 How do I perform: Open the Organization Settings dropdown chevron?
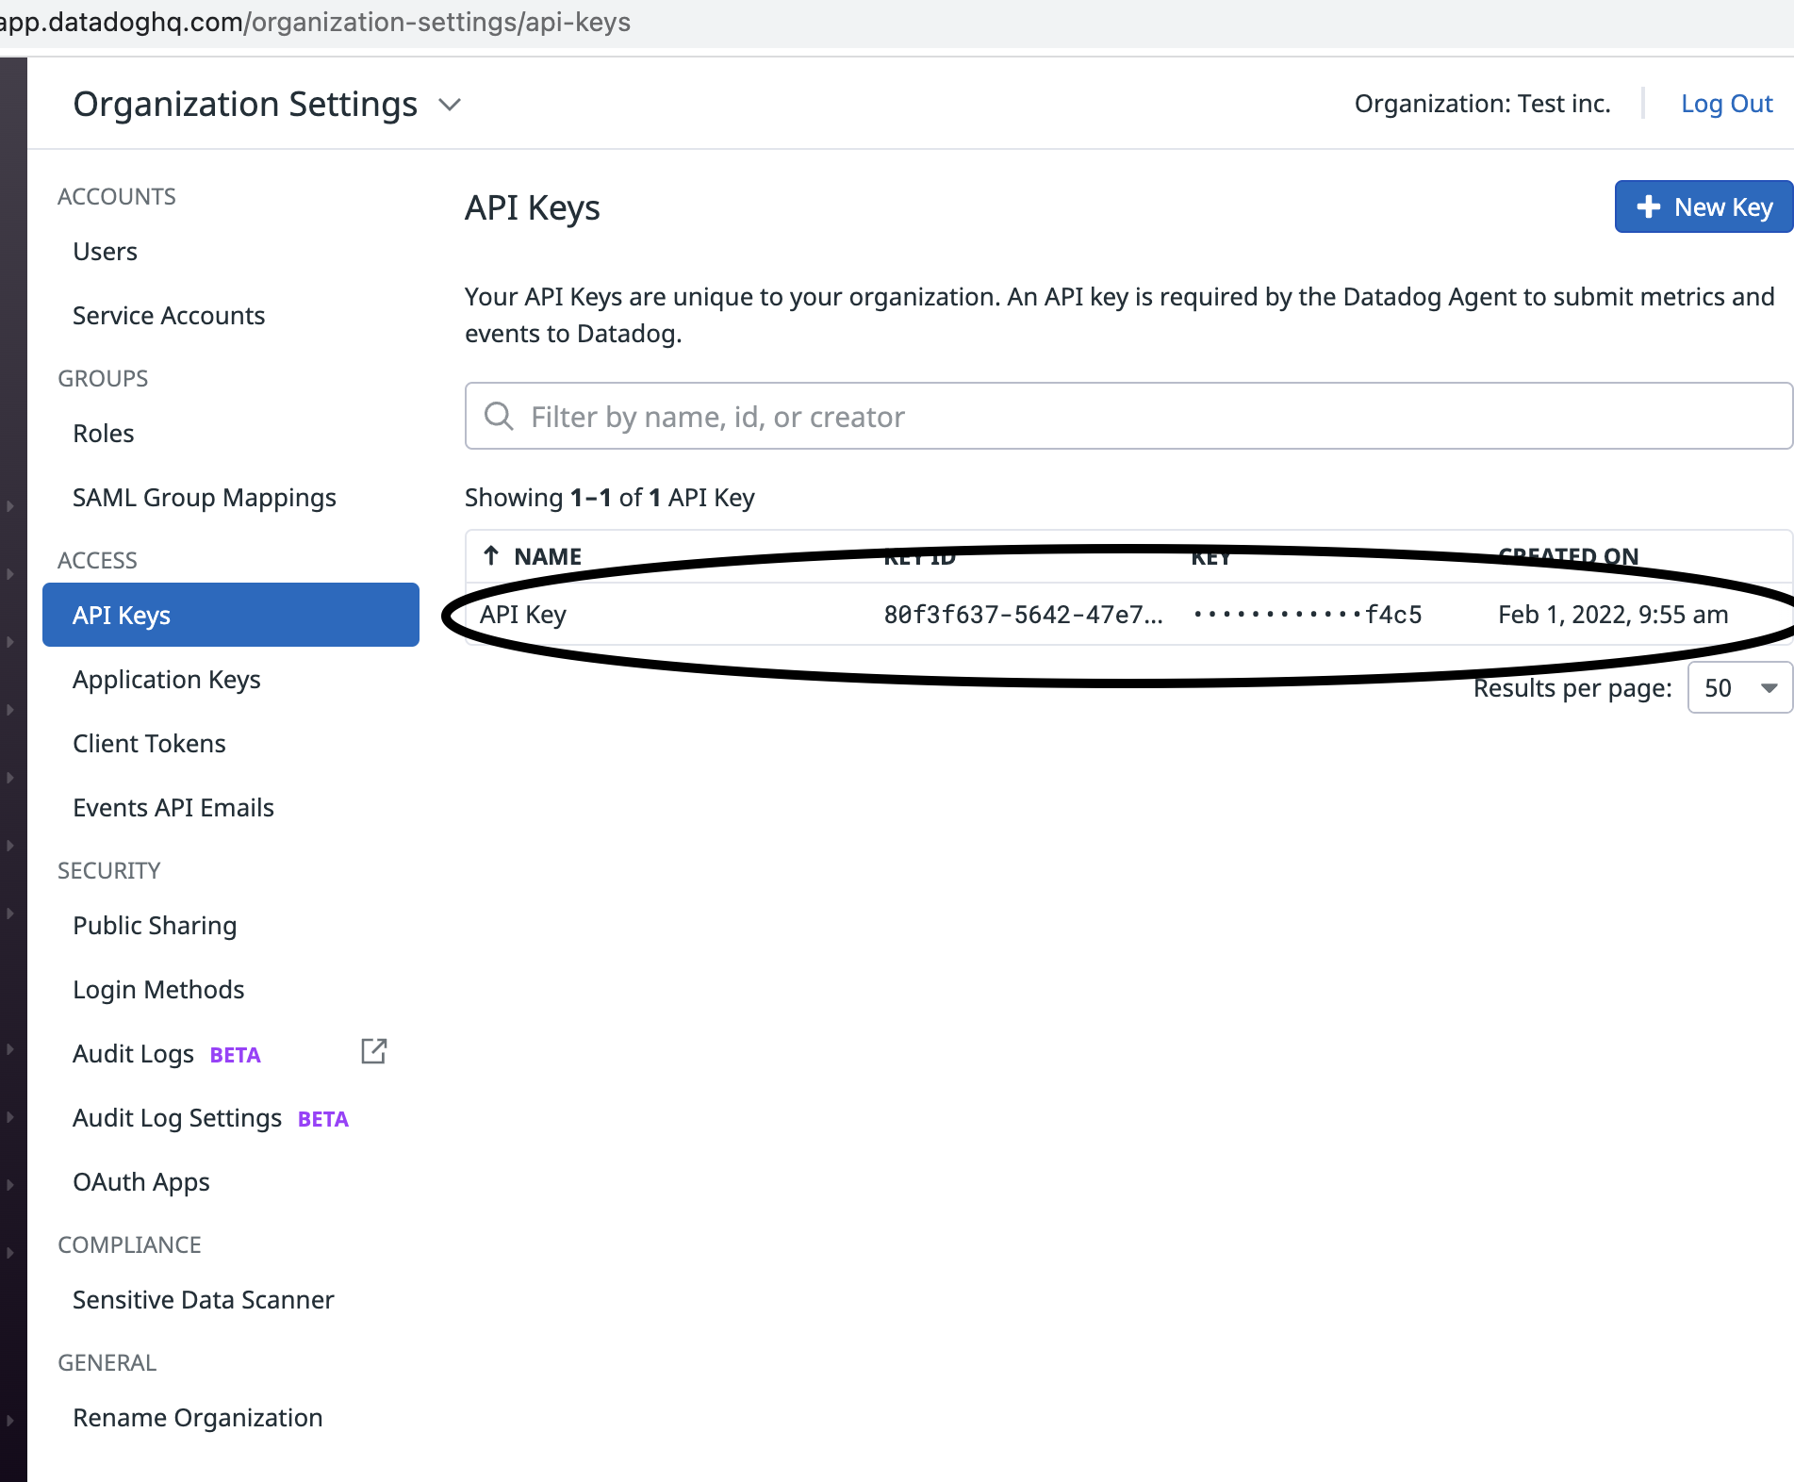tap(450, 105)
